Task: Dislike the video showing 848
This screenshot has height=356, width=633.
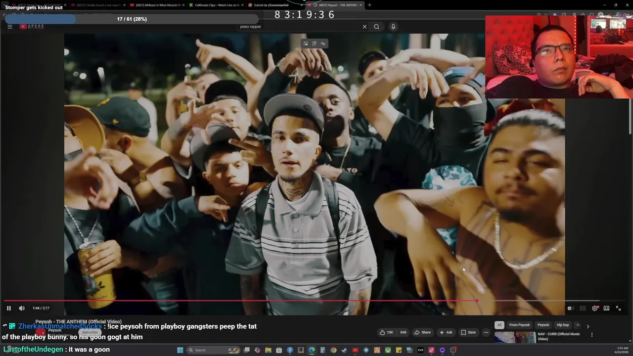Action: pos(403,332)
